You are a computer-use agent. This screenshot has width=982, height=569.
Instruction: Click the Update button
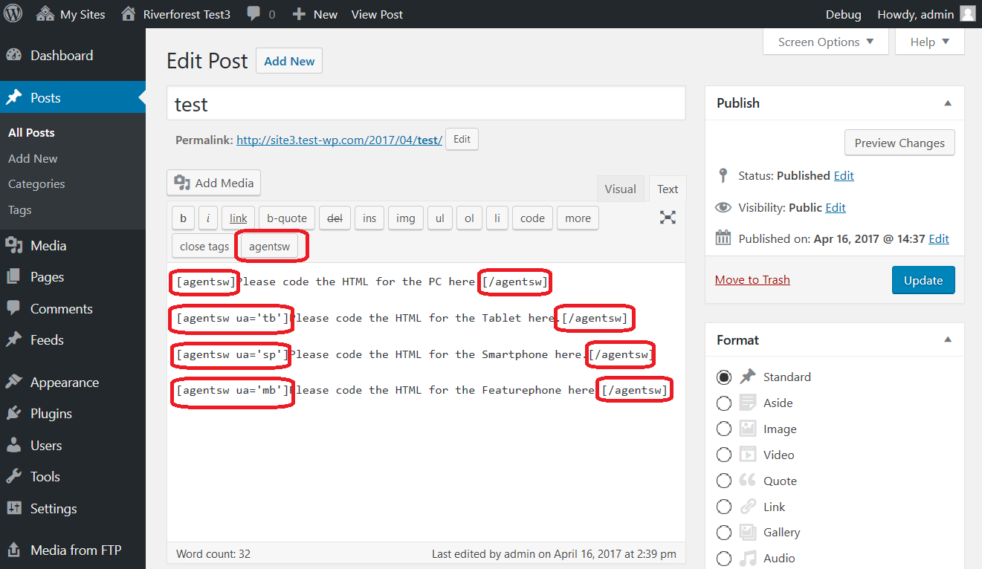[923, 280]
